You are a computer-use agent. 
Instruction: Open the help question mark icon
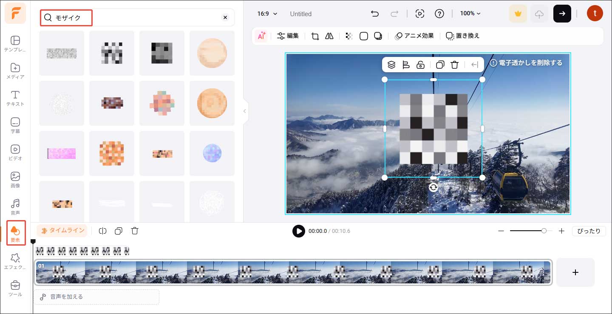pos(439,14)
